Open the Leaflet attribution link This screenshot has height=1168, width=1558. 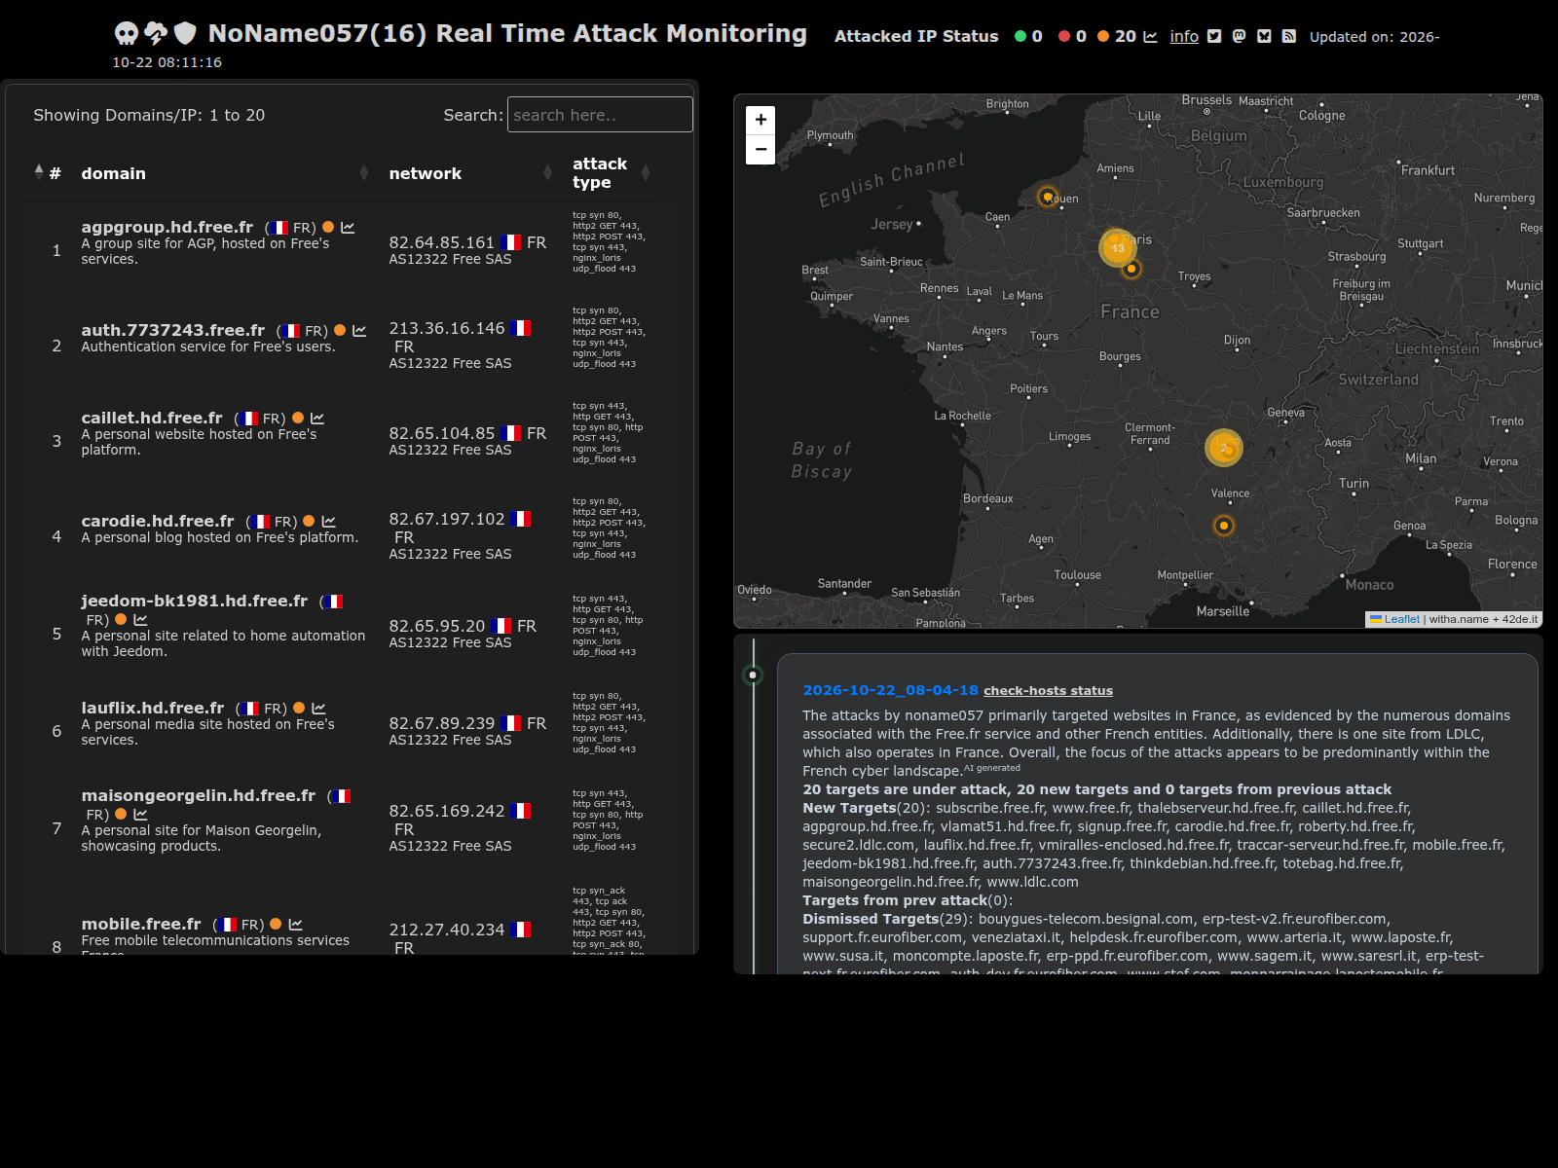(x=1394, y=619)
